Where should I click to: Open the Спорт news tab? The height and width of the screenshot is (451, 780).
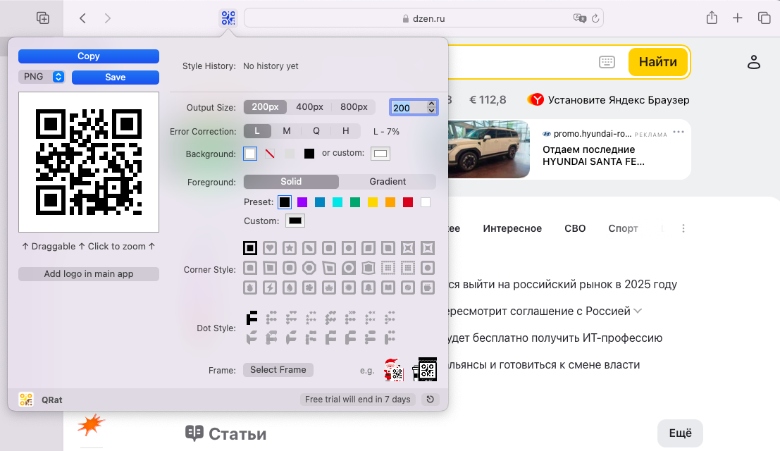623,228
